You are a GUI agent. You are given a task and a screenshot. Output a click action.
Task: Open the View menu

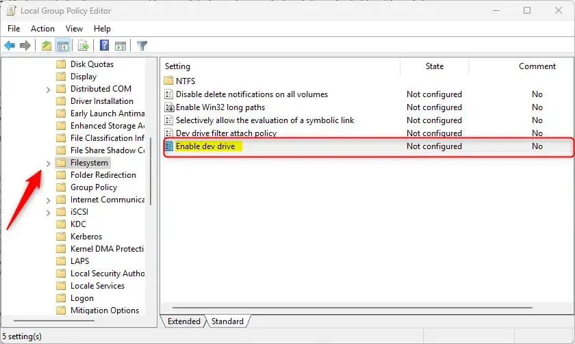74,29
